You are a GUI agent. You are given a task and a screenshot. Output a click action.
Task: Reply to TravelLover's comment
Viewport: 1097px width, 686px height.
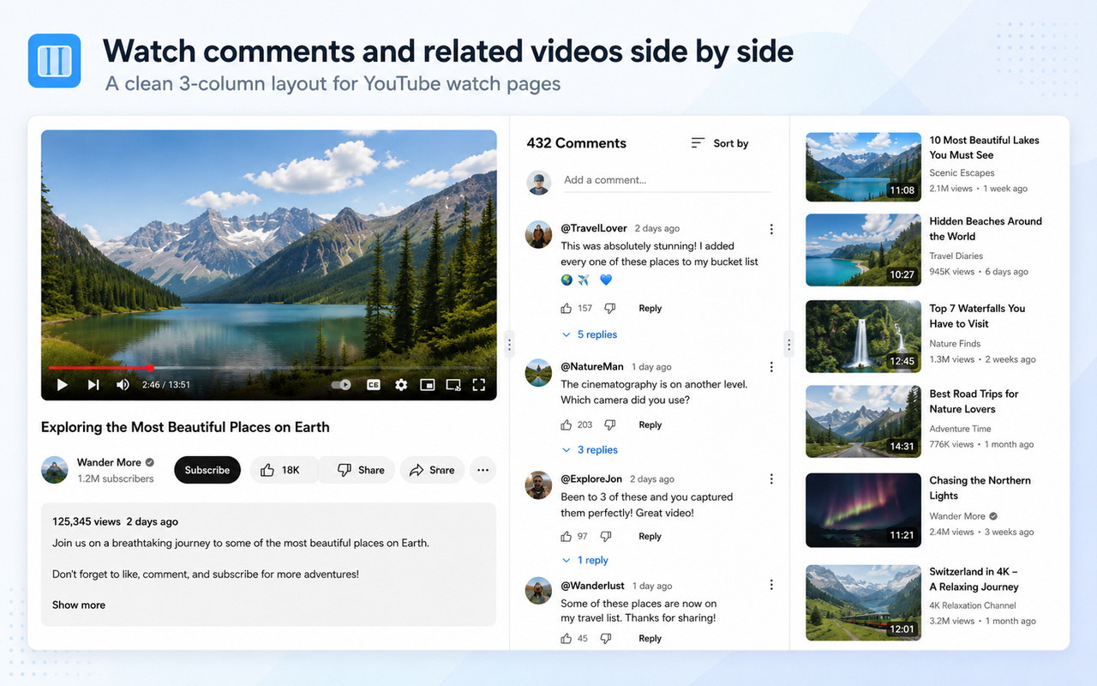pos(650,308)
